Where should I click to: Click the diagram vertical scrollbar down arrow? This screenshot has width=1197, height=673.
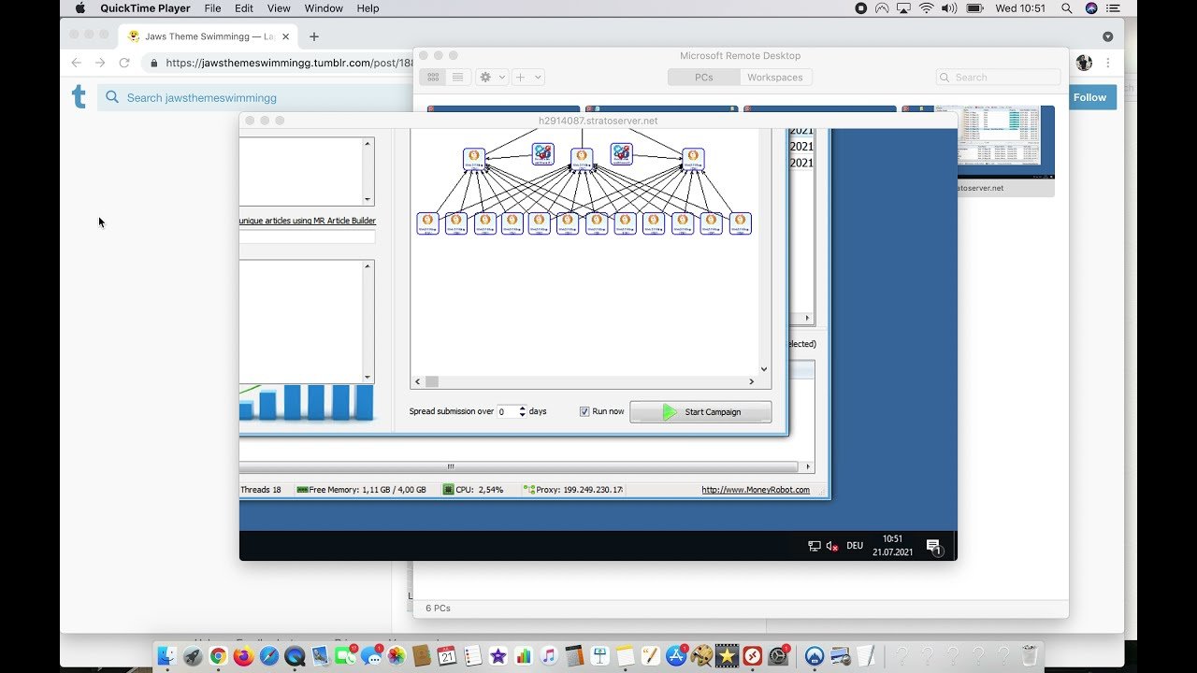[764, 369]
